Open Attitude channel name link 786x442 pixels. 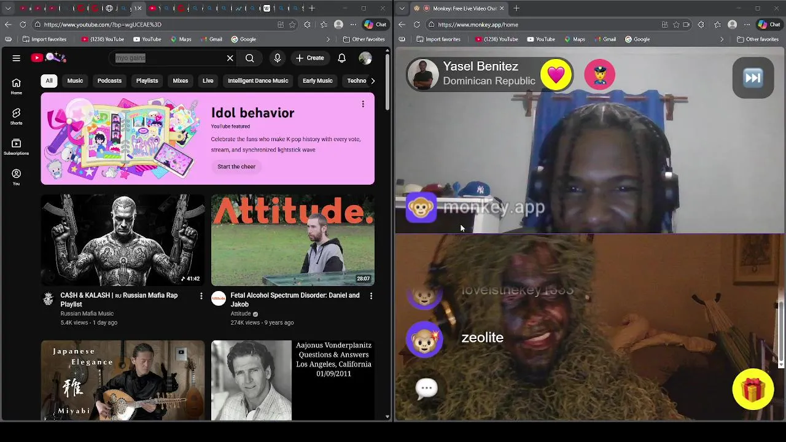241,314
